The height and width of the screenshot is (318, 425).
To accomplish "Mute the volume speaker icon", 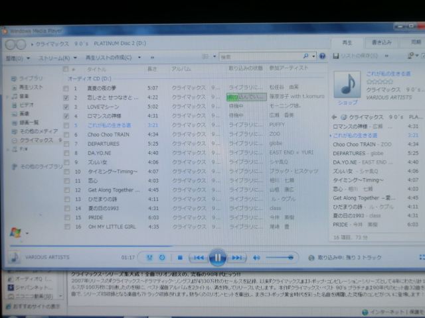I will point(256,258).
